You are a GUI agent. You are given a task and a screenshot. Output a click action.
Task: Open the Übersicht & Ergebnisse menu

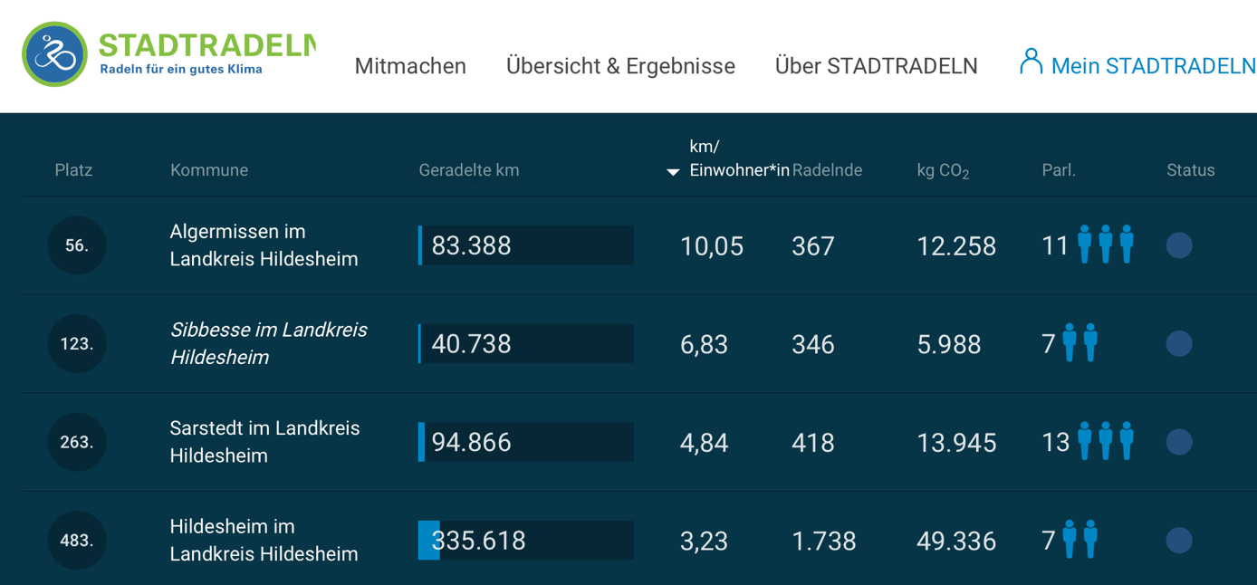(620, 66)
